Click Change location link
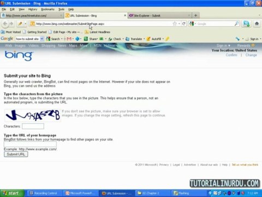 (x=251, y=55)
